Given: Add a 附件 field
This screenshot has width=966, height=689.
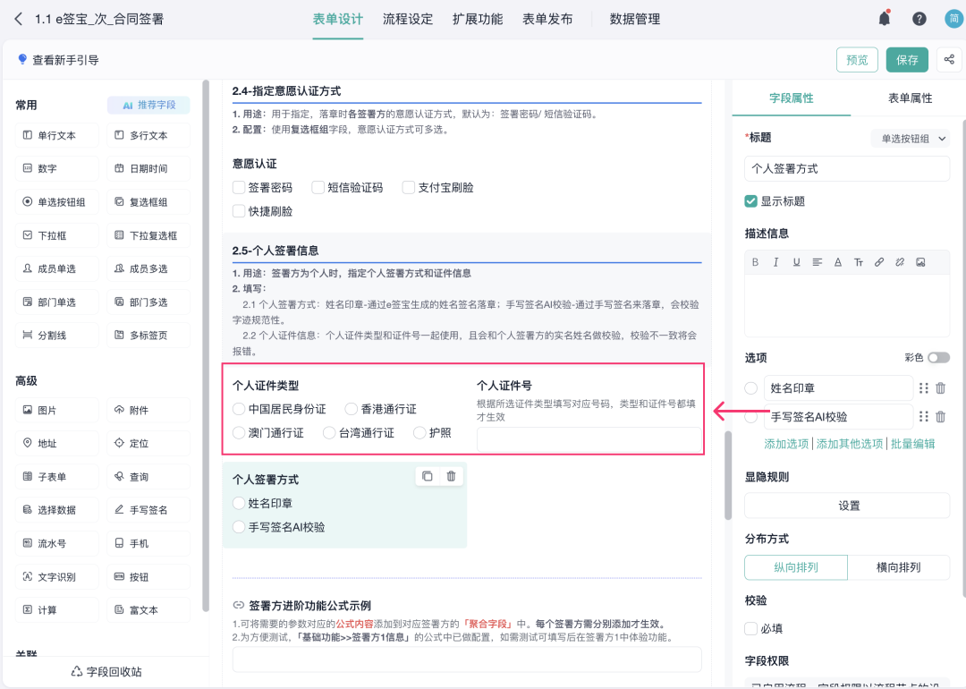Looking at the screenshot, I should point(148,411).
